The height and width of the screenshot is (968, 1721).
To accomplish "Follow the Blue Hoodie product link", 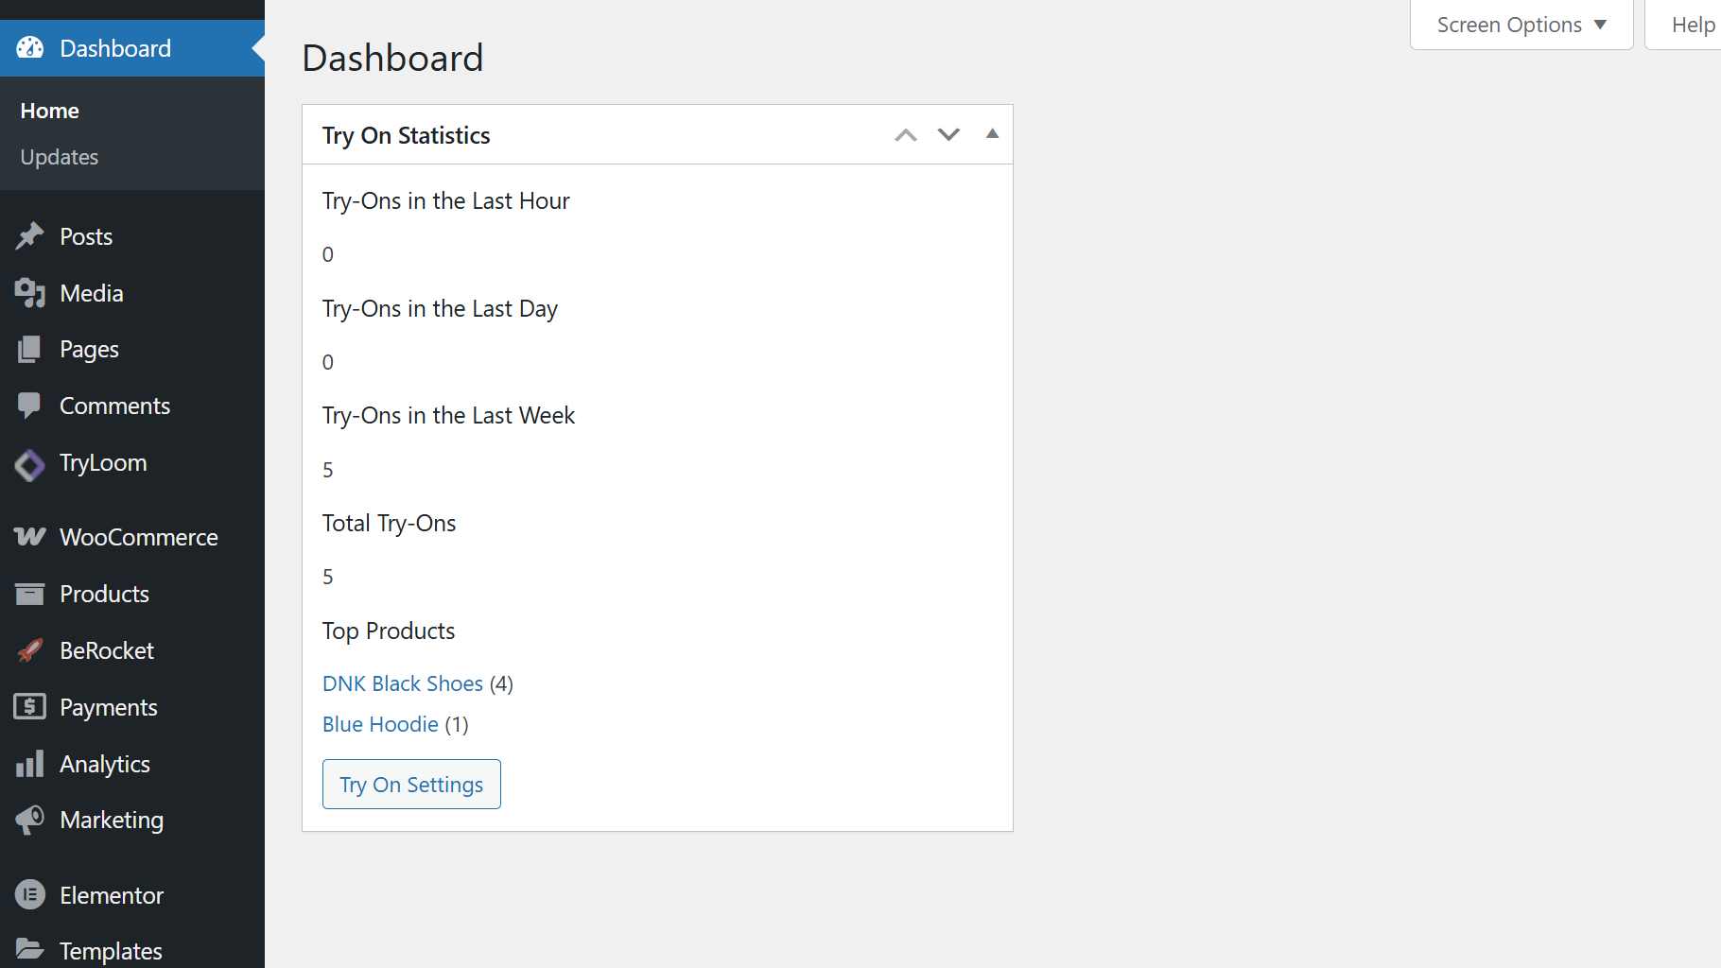I will point(380,724).
